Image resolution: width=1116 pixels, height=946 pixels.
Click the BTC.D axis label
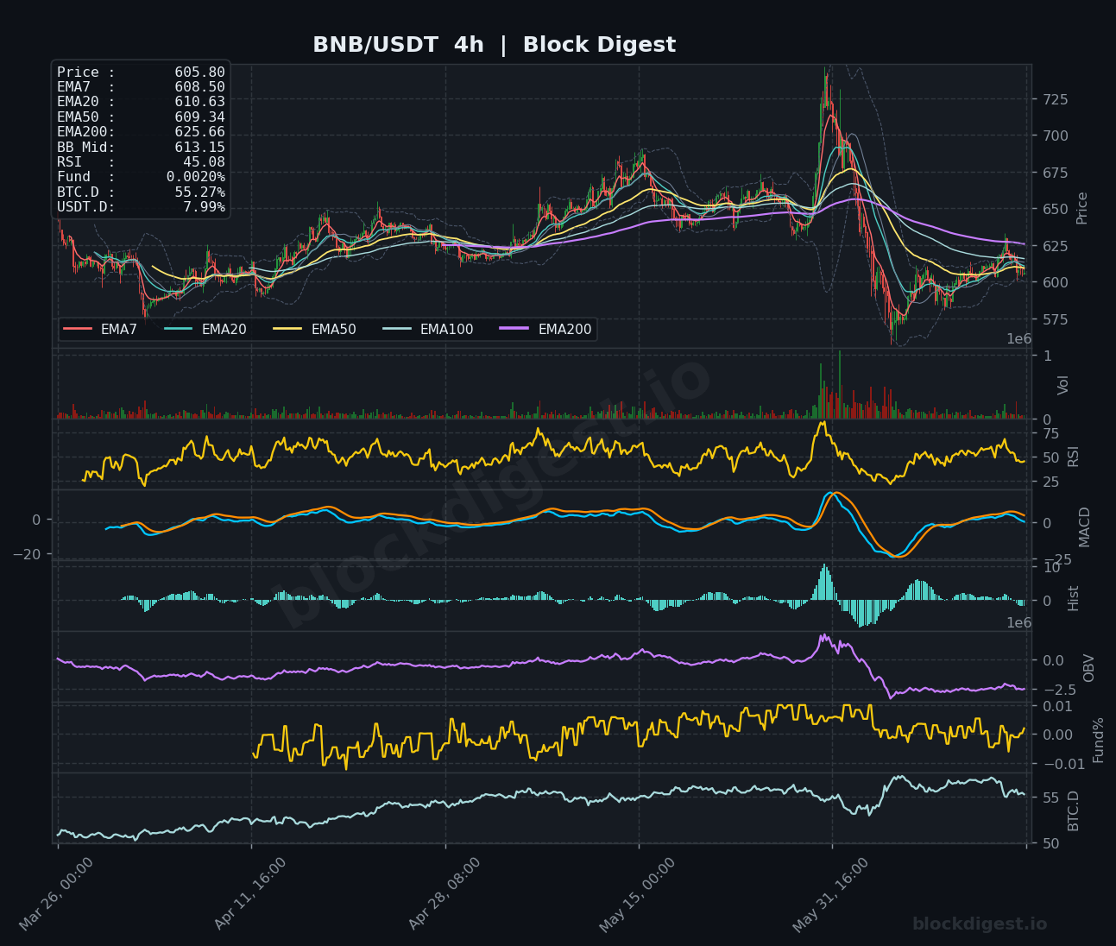(x=1073, y=810)
